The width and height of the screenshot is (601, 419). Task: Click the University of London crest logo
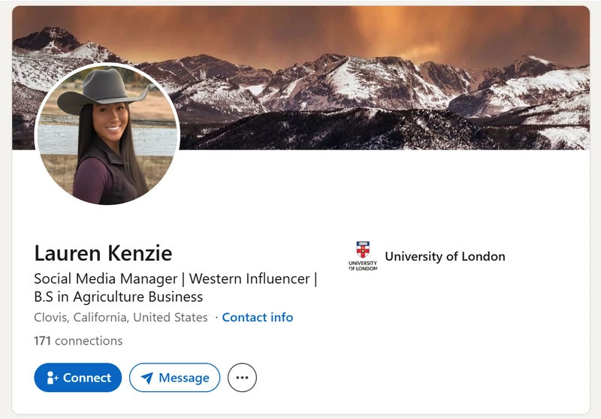pyautogui.click(x=363, y=256)
